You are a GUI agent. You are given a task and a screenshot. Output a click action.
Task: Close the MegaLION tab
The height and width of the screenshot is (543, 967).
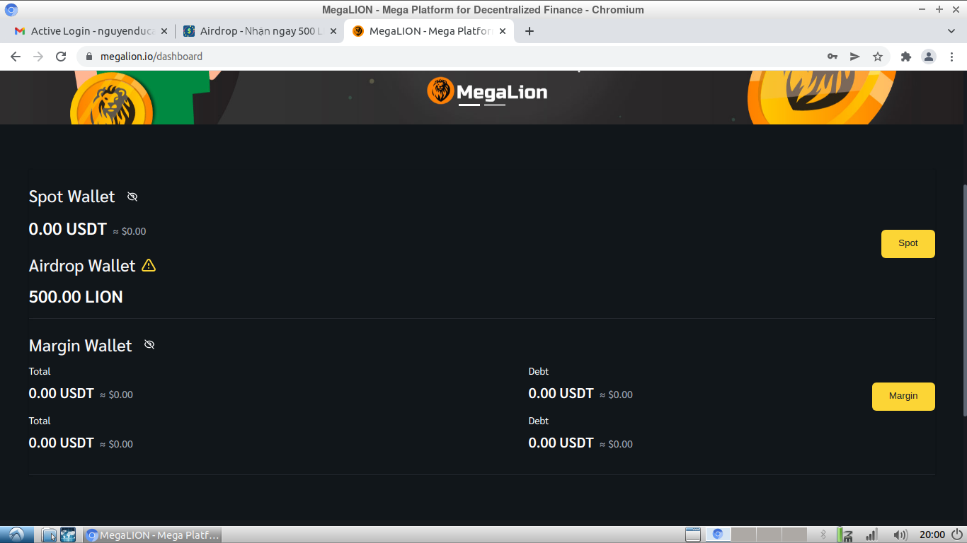(503, 31)
